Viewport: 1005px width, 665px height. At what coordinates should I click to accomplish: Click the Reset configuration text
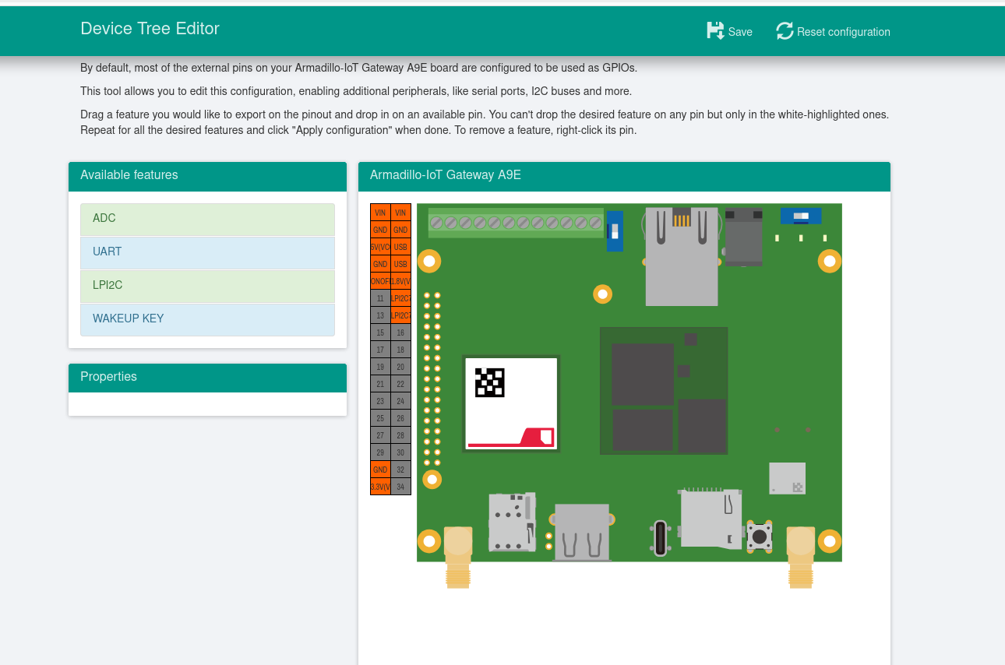[843, 32]
